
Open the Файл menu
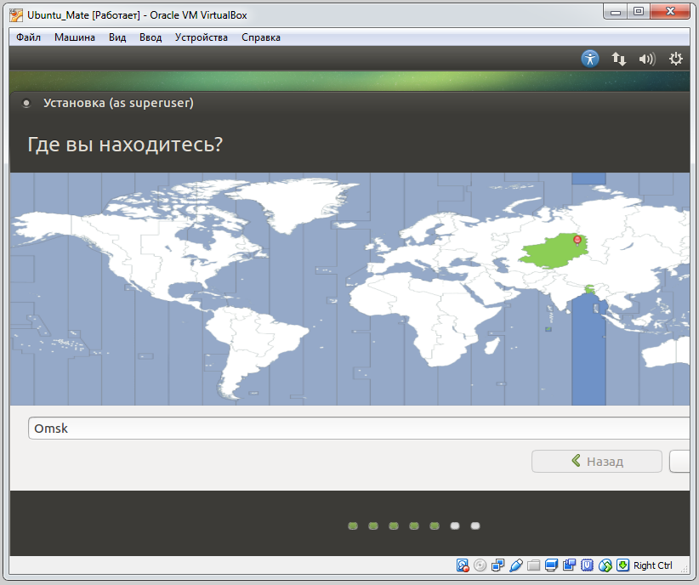29,37
